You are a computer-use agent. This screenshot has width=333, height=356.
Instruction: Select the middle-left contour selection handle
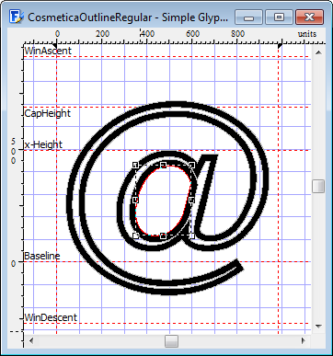pyautogui.click(x=135, y=201)
